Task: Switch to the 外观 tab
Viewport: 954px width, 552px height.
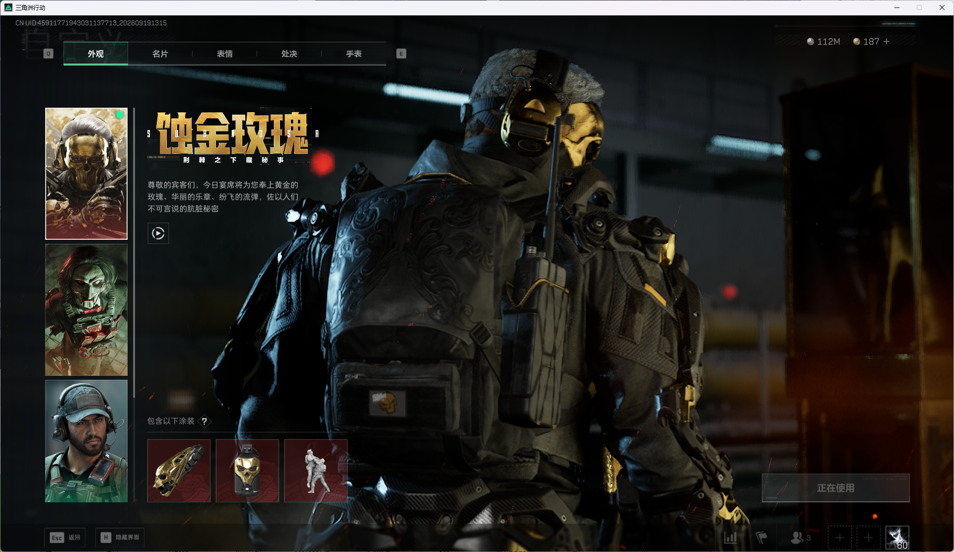Action: [96, 54]
